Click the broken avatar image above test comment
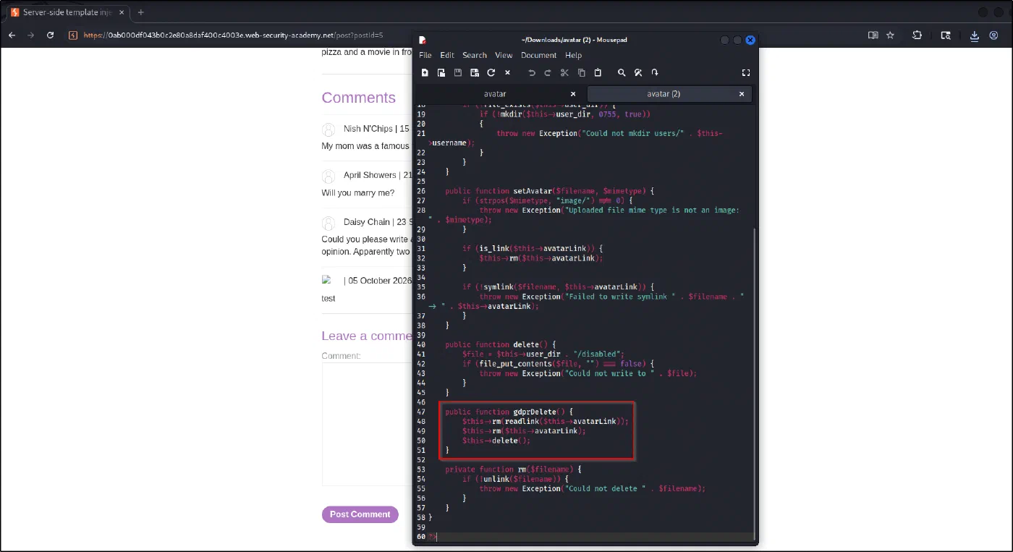 tap(326, 280)
